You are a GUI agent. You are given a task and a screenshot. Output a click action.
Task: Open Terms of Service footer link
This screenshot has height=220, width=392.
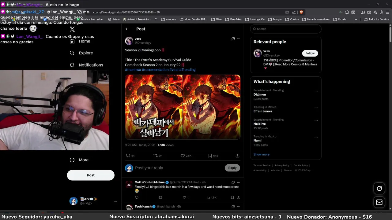(262, 165)
